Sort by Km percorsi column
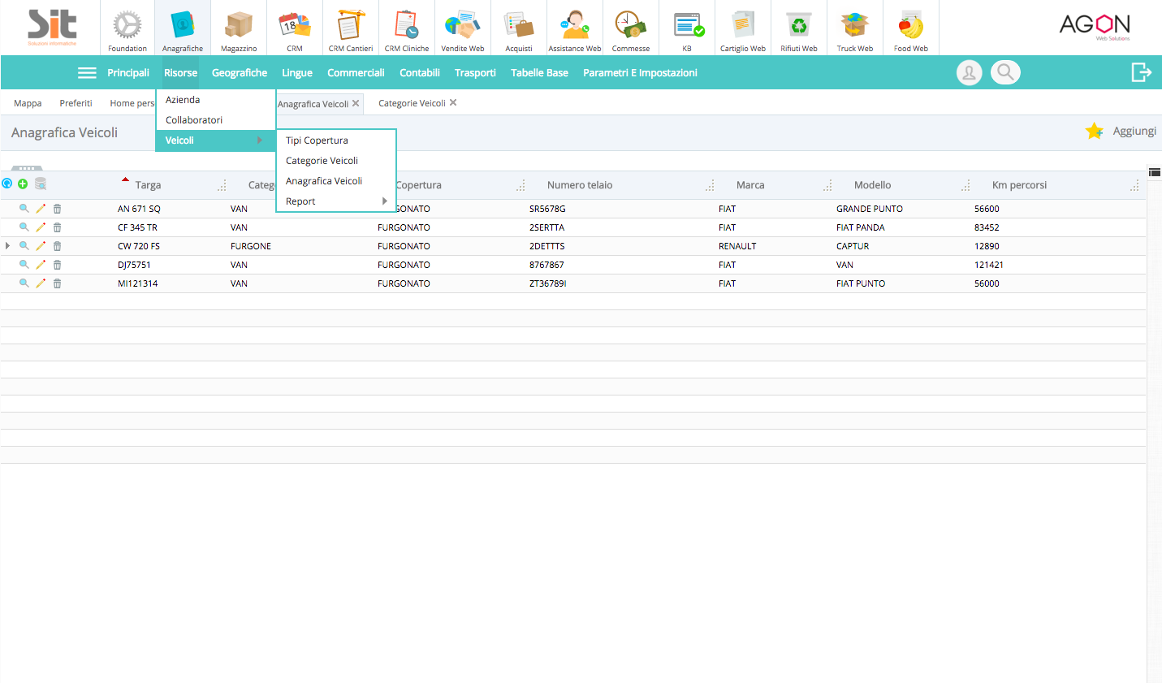The image size is (1162, 683). (1019, 185)
